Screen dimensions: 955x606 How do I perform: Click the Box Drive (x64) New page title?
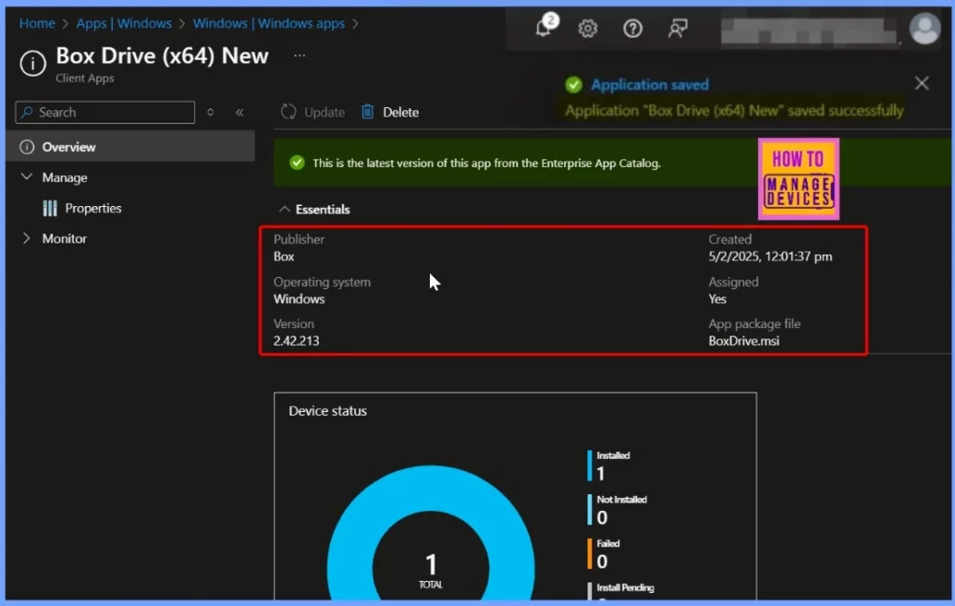tap(162, 56)
